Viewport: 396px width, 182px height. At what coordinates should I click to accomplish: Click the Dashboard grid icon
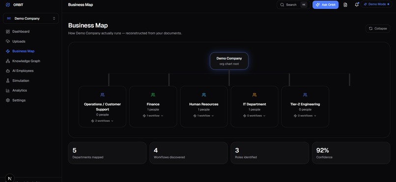pyautogui.click(x=8, y=31)
